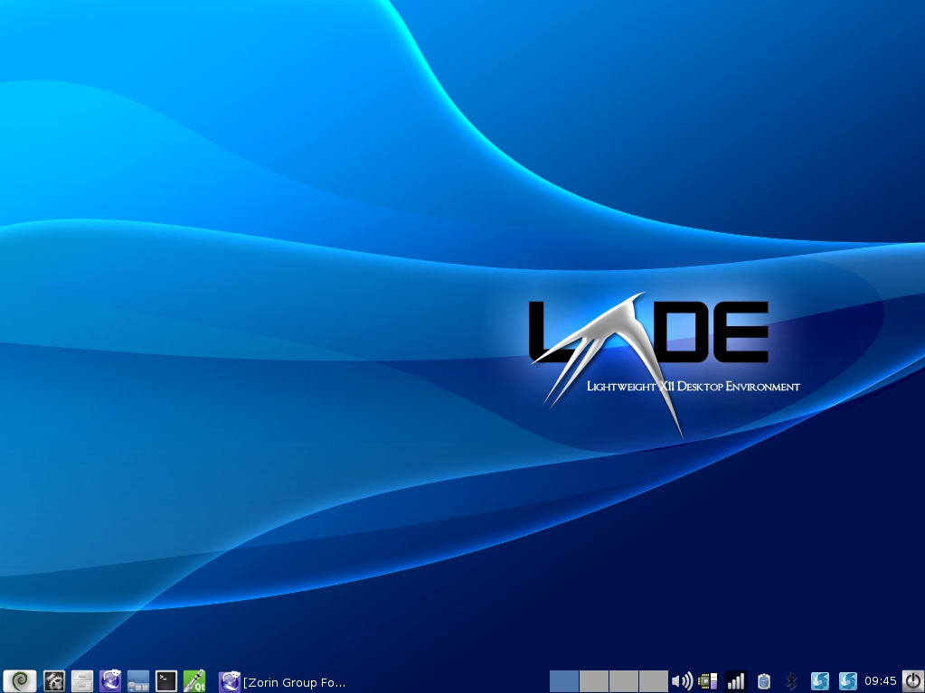Click the Bluetooth tray icon
Image resolution: width=925 pixels, height=693 pixels.
click(792, 681)
